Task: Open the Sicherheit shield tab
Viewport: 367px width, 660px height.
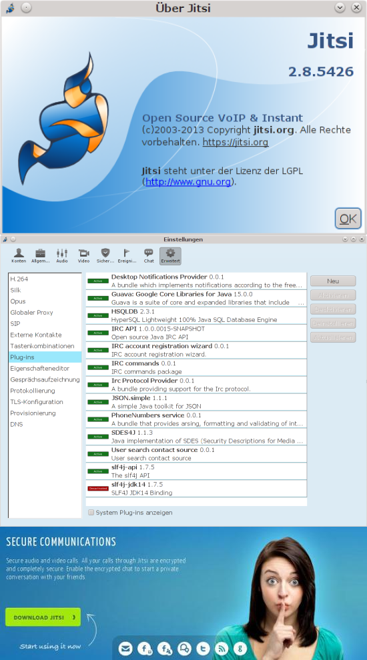Action: click(105, 255)
